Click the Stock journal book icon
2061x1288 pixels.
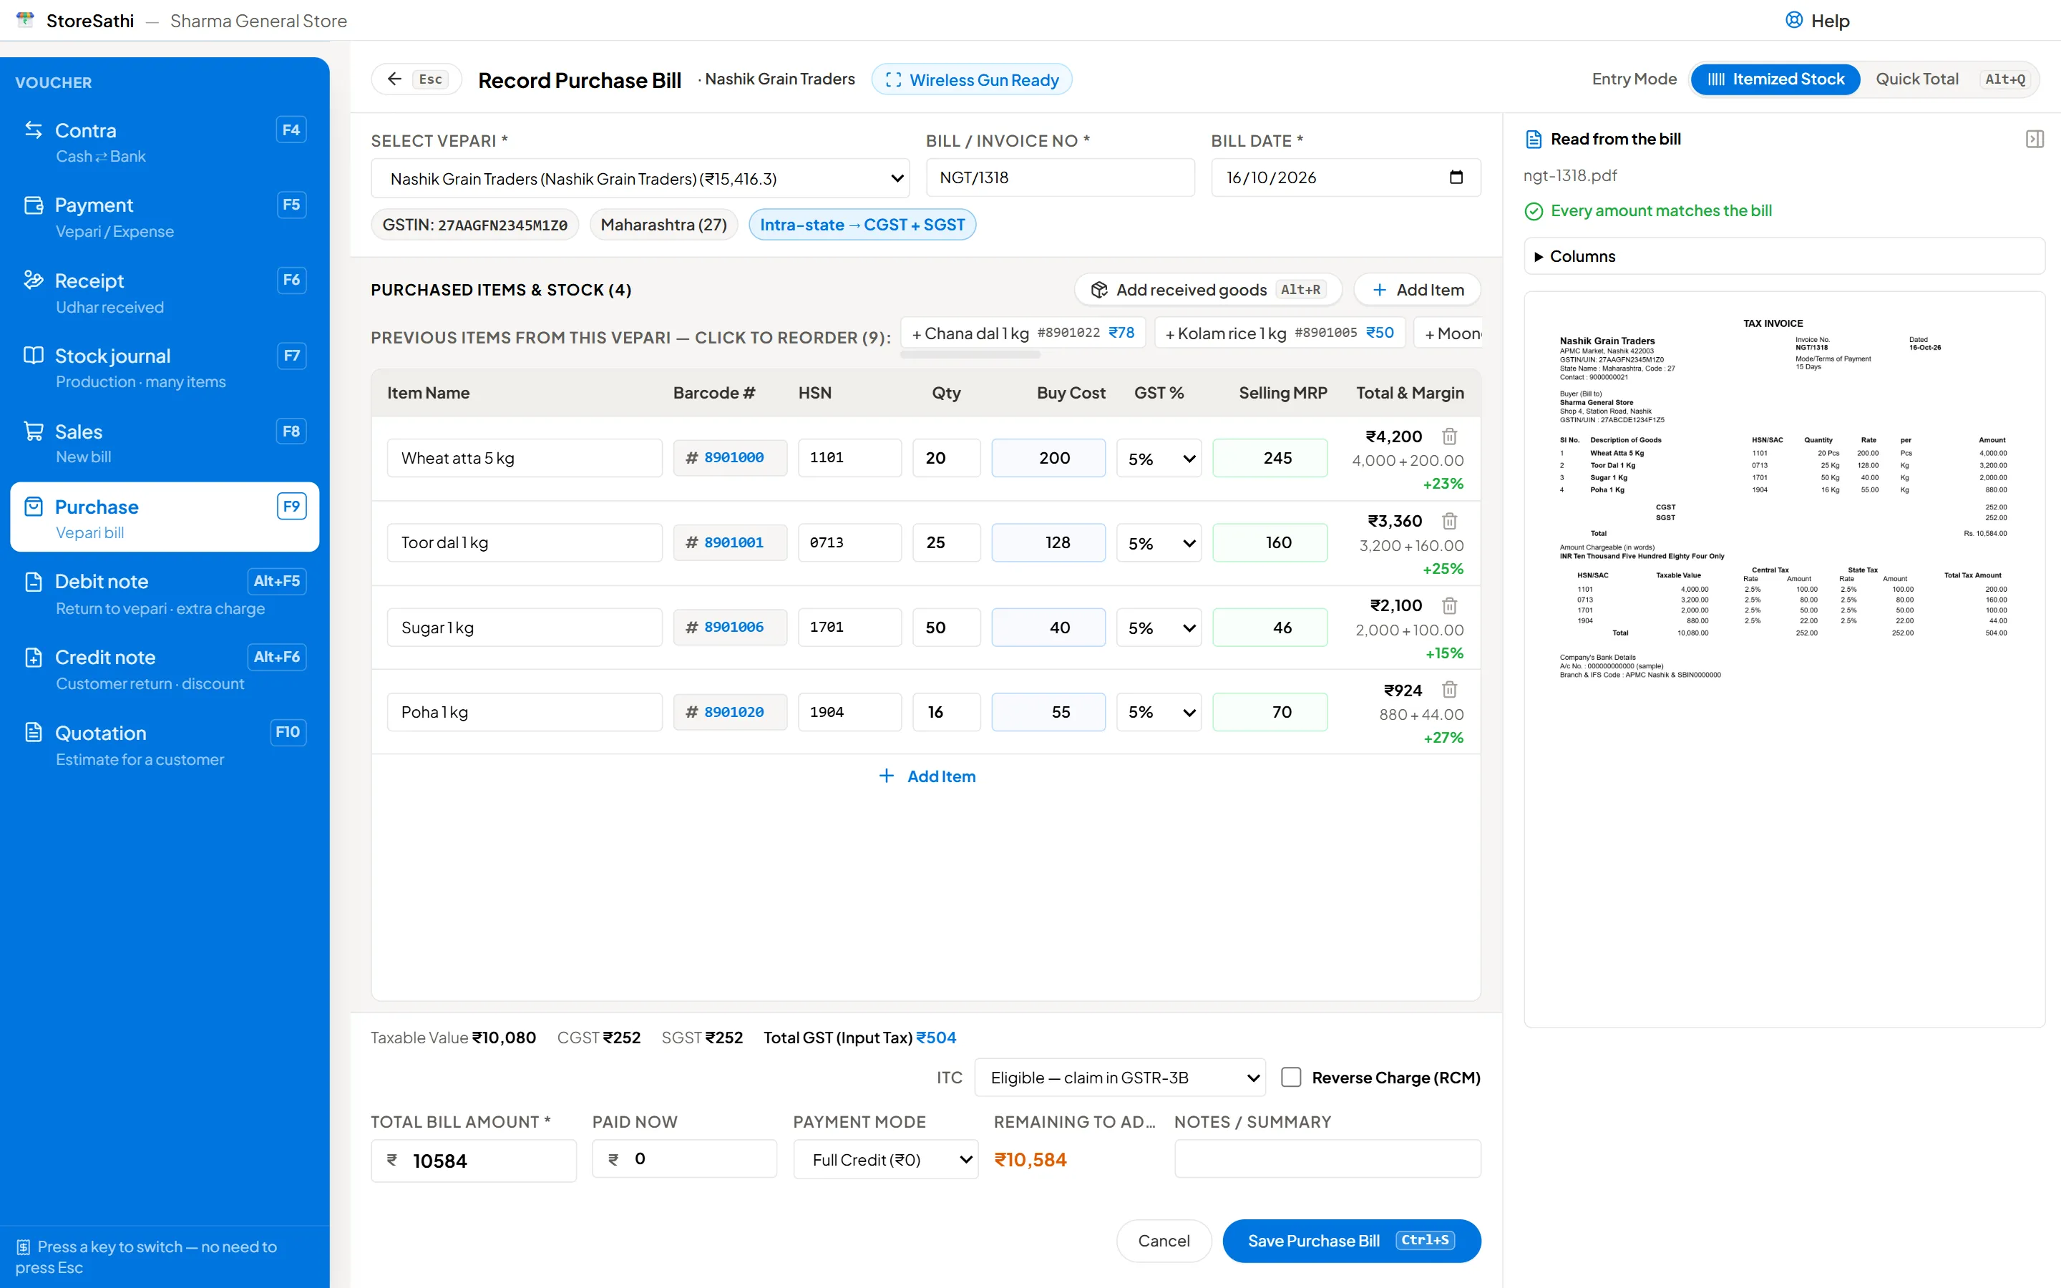[x=33, y=355]
